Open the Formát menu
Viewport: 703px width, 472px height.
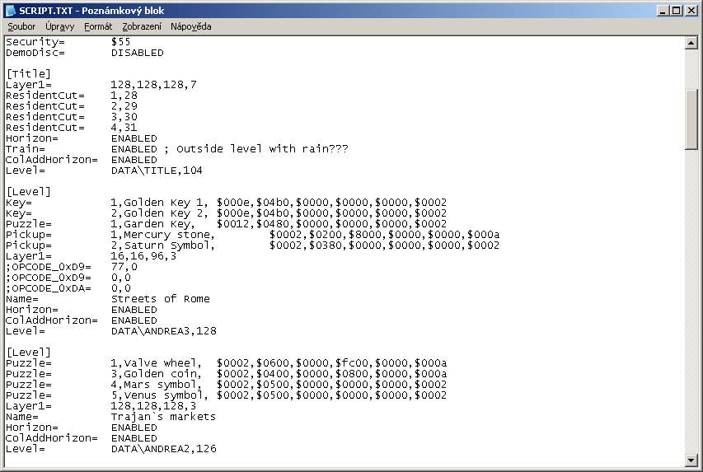click(x=98, y=26)
